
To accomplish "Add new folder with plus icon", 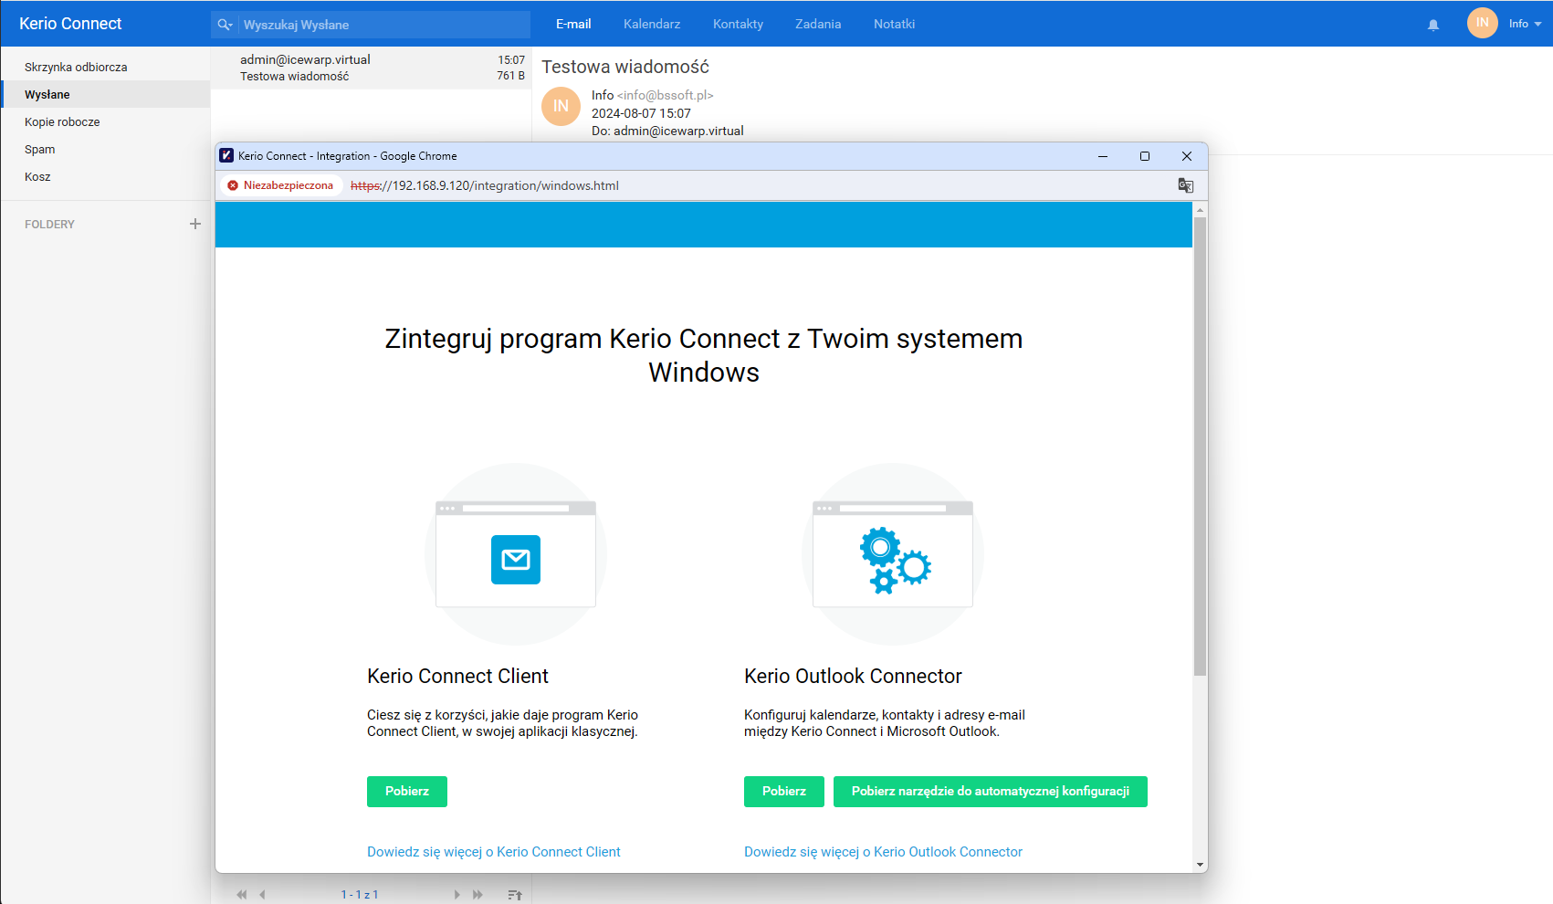I will 194,224.
